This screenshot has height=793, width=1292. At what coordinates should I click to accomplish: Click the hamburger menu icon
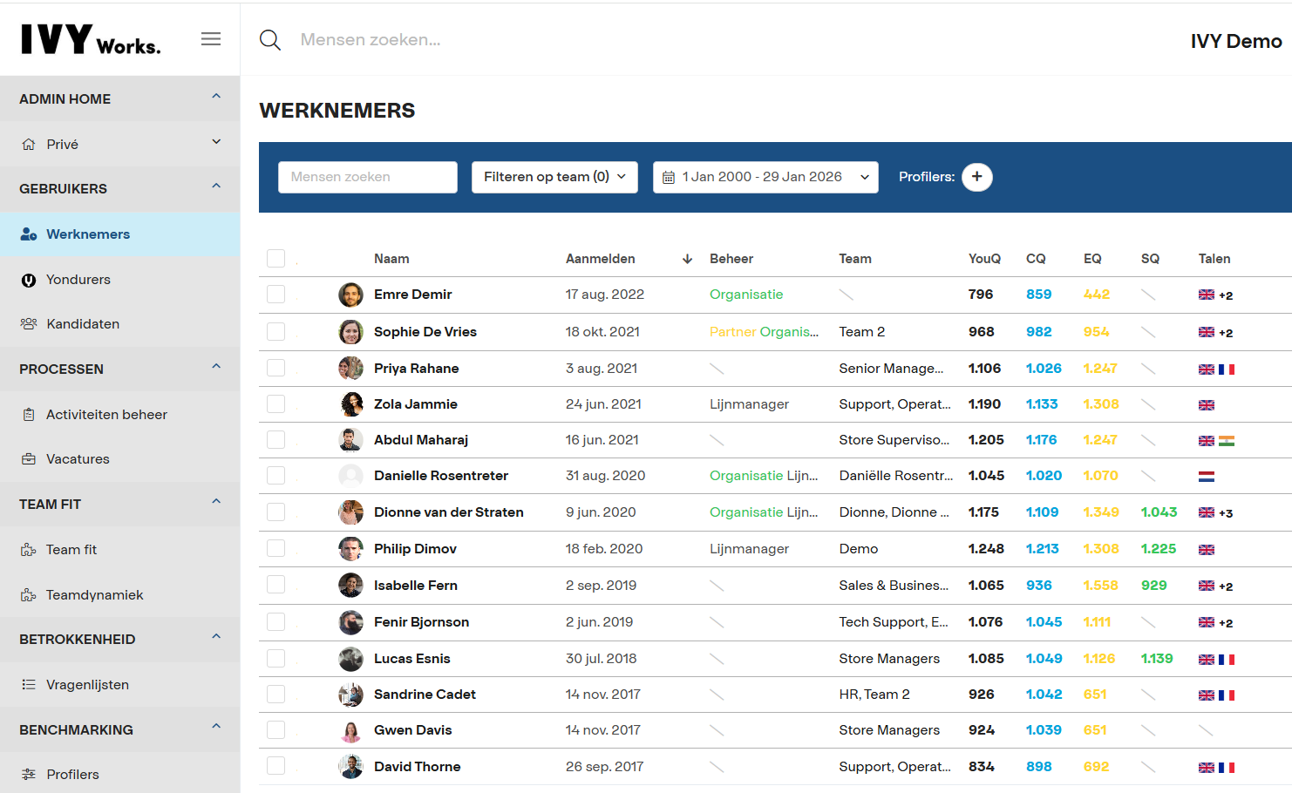(211, 39)
